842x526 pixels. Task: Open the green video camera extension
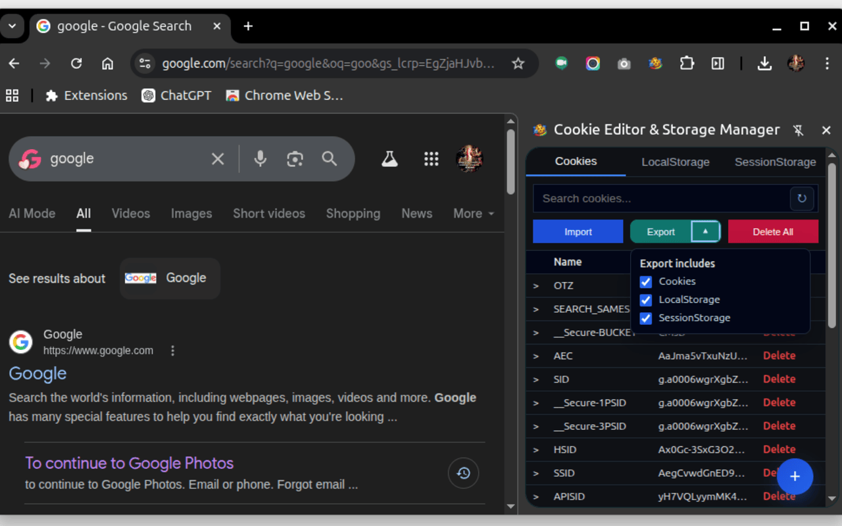tap(561, 63)
